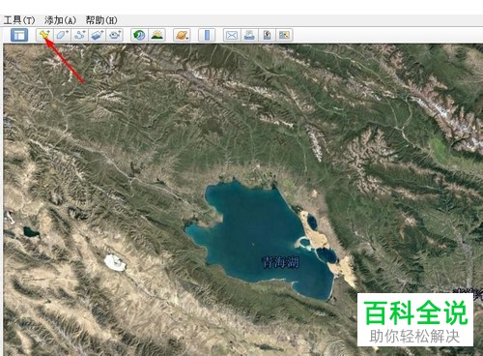Open the 帮助(H) menu
The image size is (483, 356).
101,20
